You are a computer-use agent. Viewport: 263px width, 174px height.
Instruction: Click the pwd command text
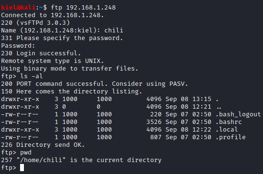[x=26, y=153]
